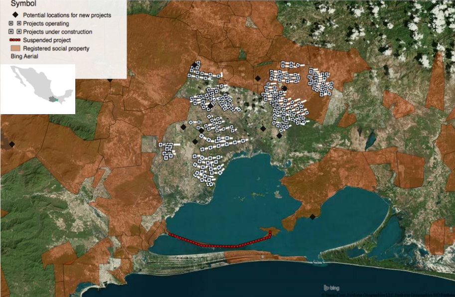Click the Bing logo at the bottom

coord(332,288)
